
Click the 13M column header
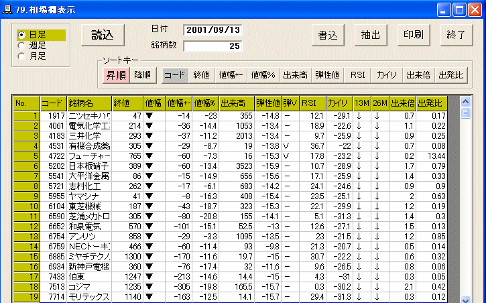click(363, 103)
